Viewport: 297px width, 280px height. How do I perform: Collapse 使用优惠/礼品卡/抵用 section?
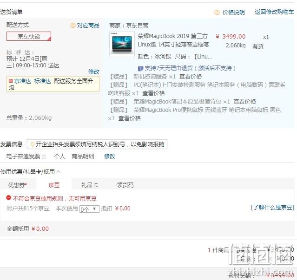point(59,172)
